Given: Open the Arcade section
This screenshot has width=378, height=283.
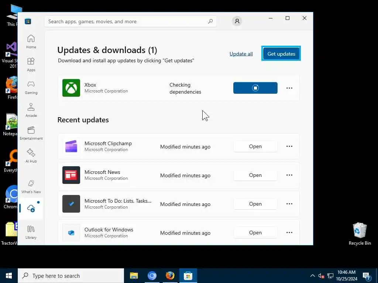Looking at the screenshot, I should [x=31, y=111].
